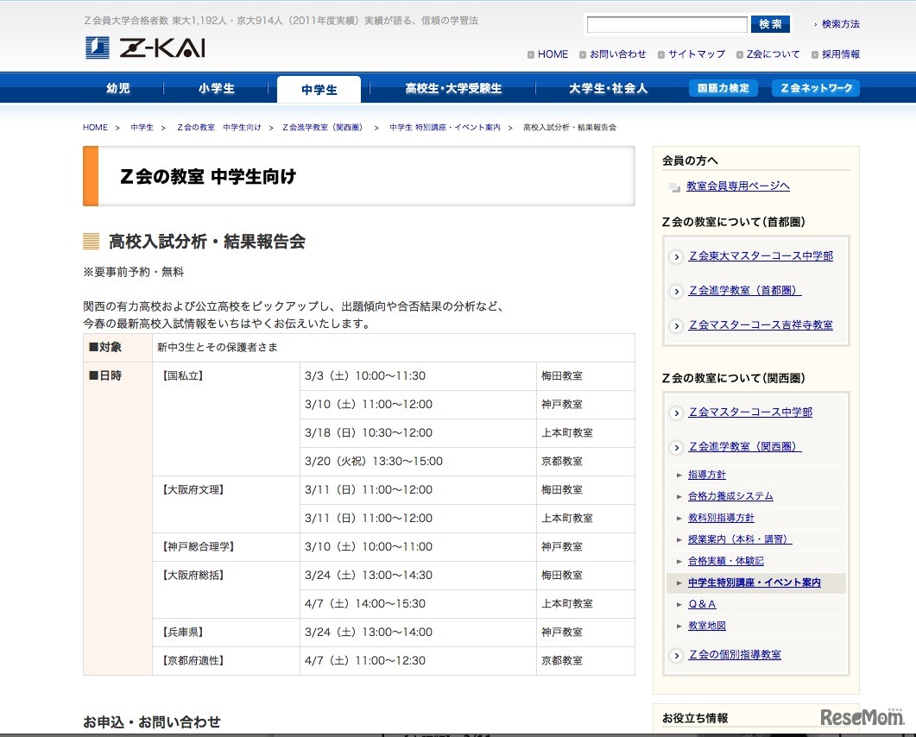
Task: Click the arrow icon beside Z会東大マスターコース中学部
Action: [676, 256]
